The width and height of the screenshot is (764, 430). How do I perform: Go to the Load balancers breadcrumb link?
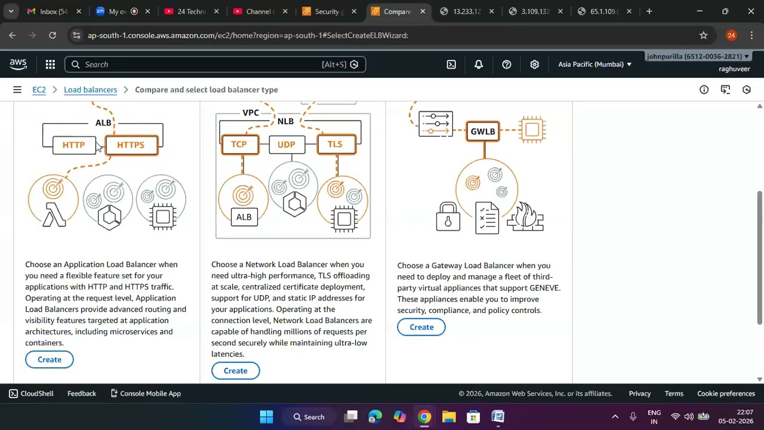(91, 90)
